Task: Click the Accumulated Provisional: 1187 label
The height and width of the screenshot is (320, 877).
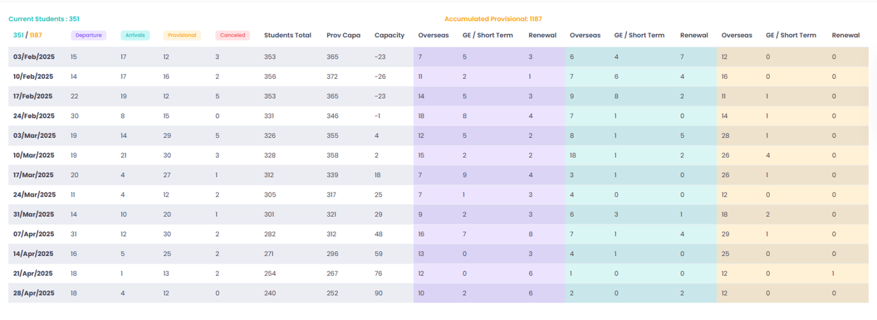Action: 493,19
